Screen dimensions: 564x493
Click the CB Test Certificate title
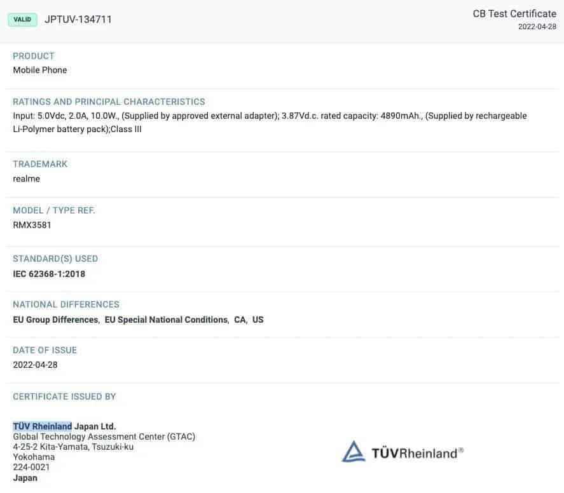(514, 13)
